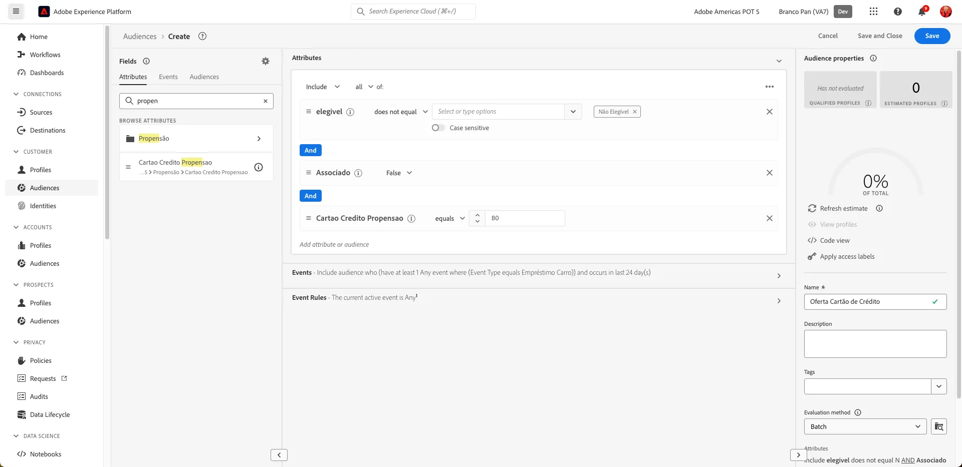Image resolution: width=962 pixels, height=467 pixels.
Task: Open the equals operator dropdown
Action: pos(450,218)
